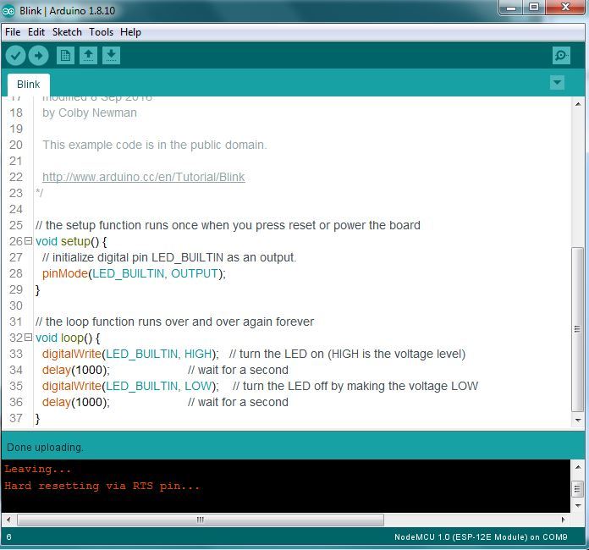Collapse the loop() function fold marker
Image resolution: width=589 pixels, height=550 pixels.
tap(28, 338)
